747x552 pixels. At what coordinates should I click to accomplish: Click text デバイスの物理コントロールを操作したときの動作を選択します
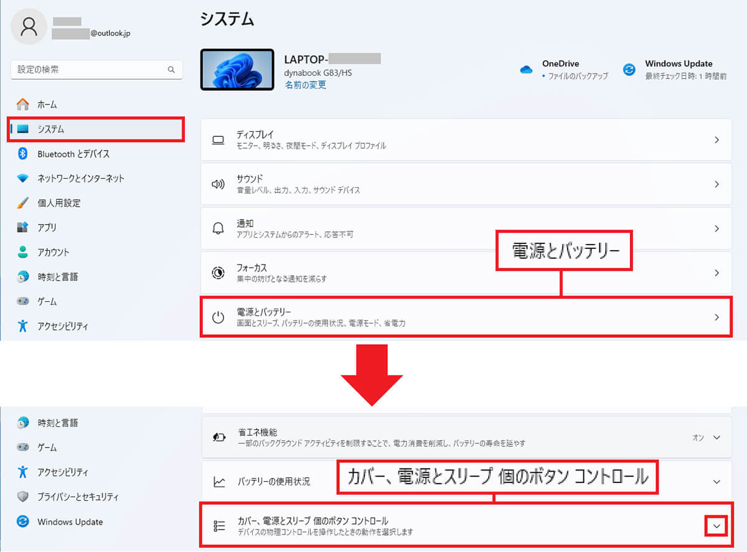[x=325, y=533]
